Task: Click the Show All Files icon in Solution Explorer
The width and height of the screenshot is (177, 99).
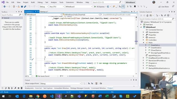Action: coord(168,15)
